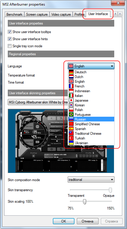Open the Screen capture tab
The width and height of the screenshot is (127, 229).
point(37,14)
